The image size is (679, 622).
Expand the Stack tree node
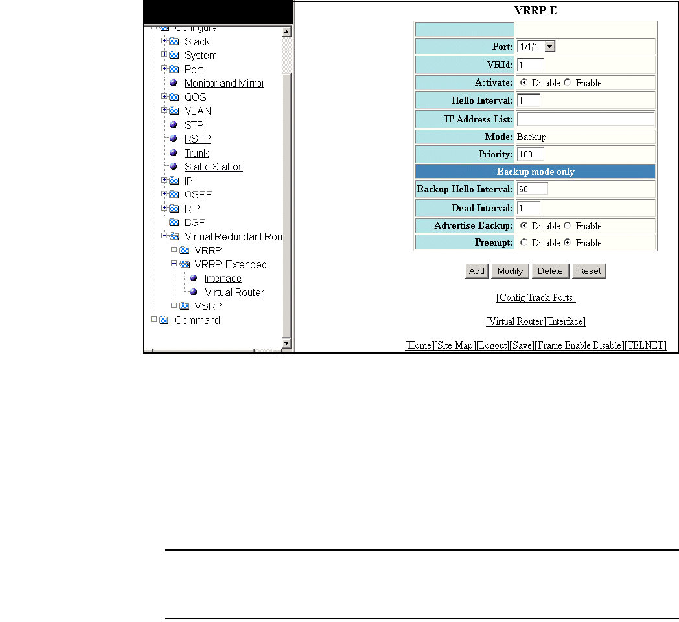coord(164,40)
